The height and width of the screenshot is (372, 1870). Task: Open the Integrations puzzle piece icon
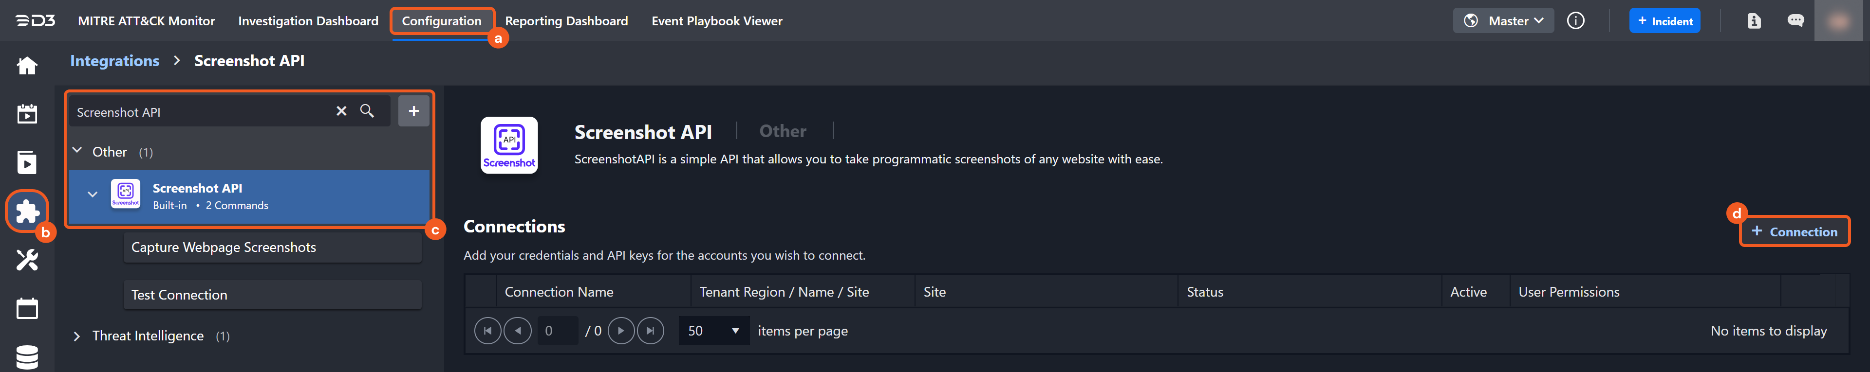coord(27,211)
